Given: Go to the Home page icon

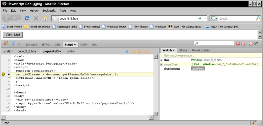Looking at the screenshot, I should pos(46,18).
